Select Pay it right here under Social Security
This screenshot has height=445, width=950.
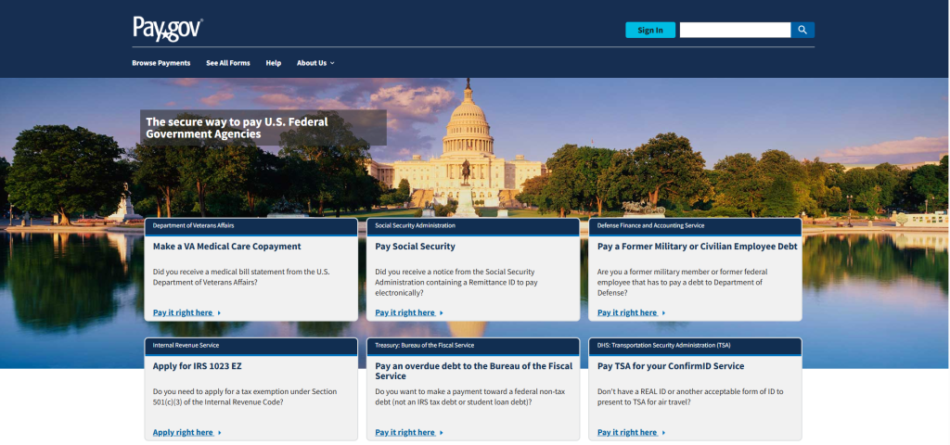(x=405, y=312)
